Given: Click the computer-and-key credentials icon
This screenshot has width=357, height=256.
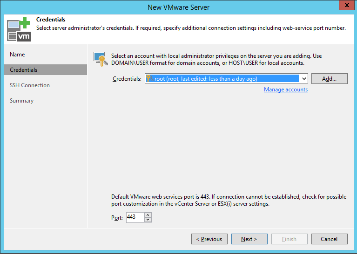Looking at the screenshot, I should (x=101, y=59).
